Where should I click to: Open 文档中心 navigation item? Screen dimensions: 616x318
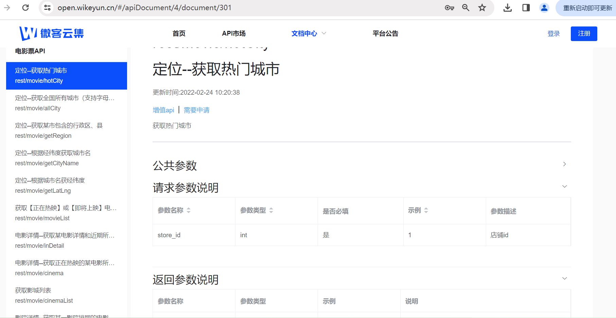pyautogui.click(x=304, y=33)
